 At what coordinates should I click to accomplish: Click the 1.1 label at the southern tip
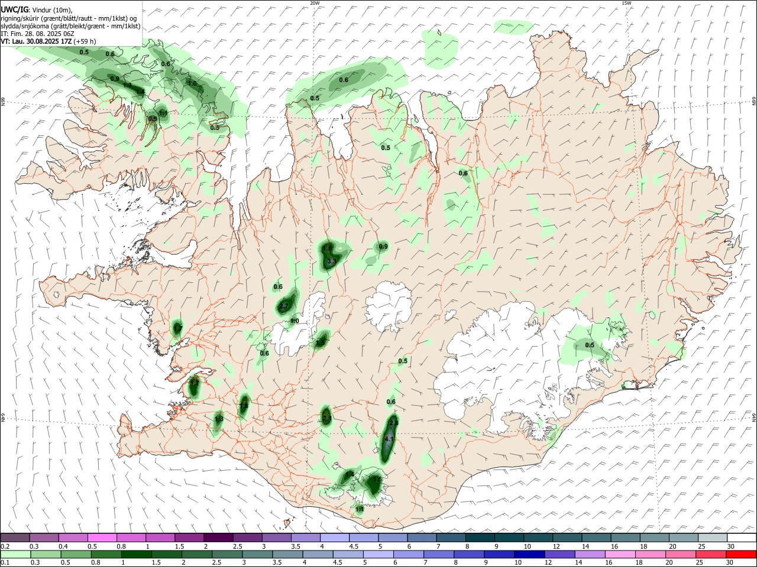[x=360, y=509]
